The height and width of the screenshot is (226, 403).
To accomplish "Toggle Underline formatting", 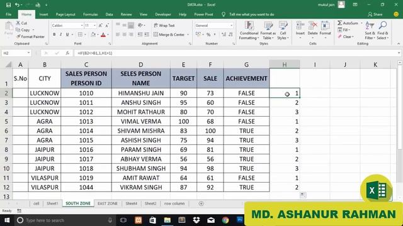I will [67, 35].
